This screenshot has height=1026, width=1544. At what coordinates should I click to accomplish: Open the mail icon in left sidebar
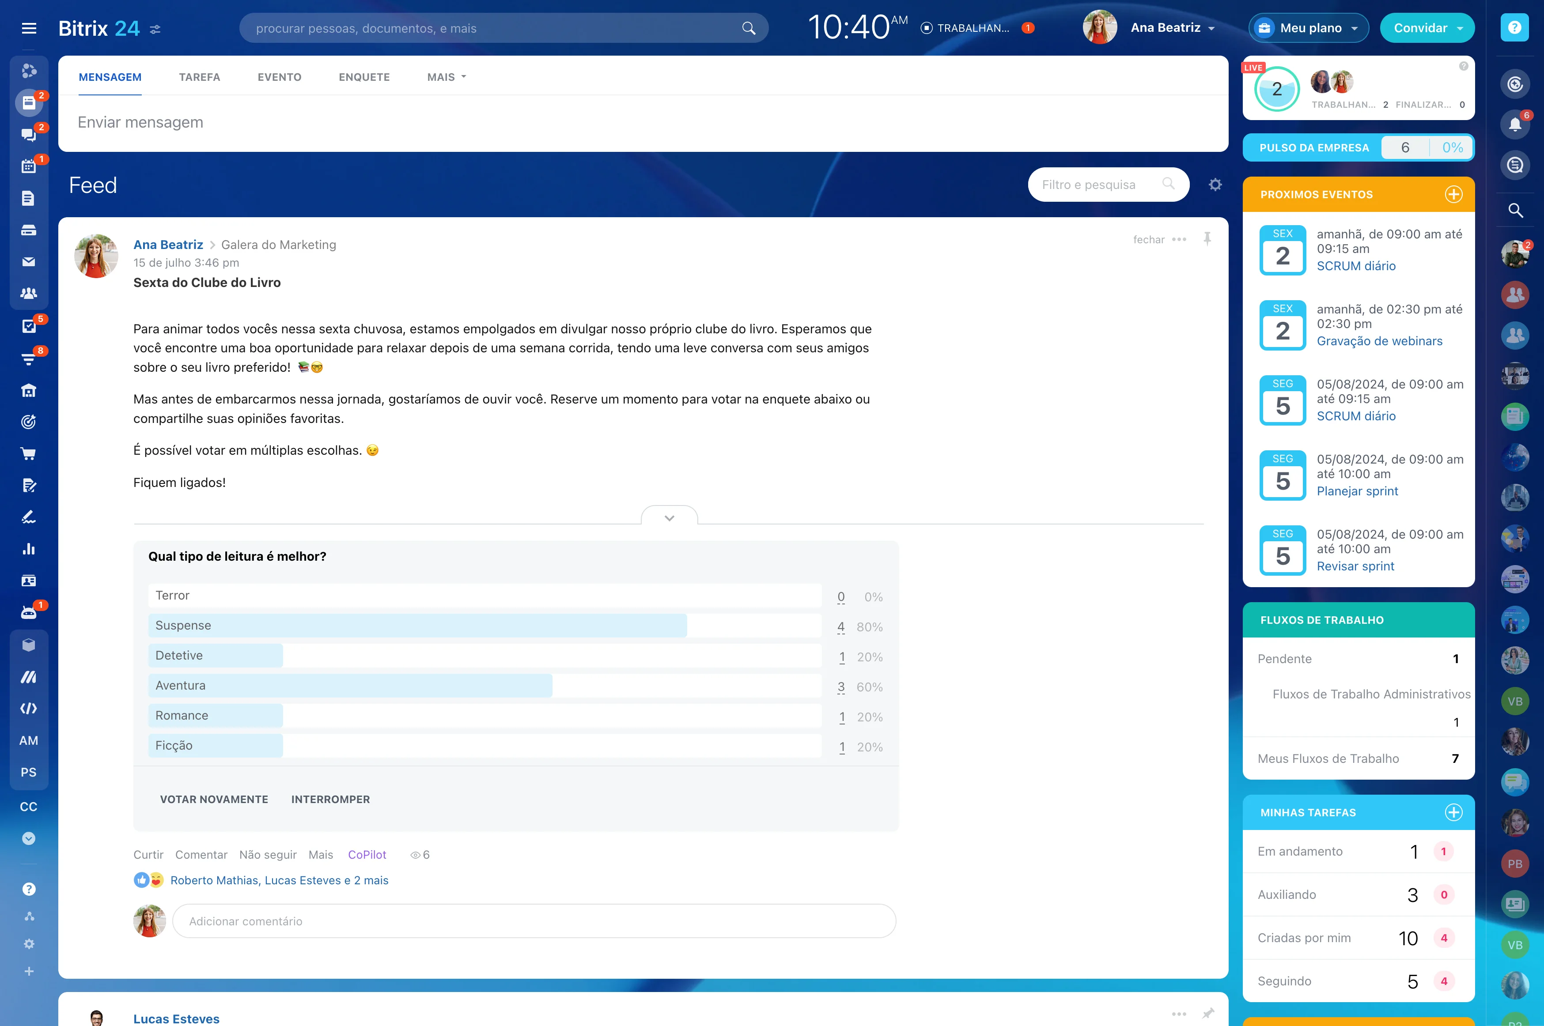(28, 262)
